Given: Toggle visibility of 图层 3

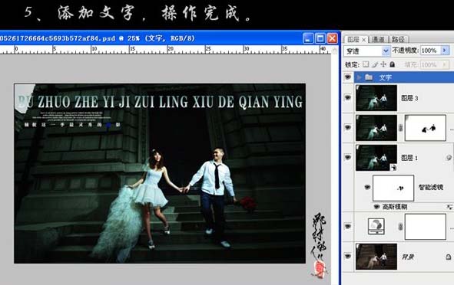Looking at the screenshot, I should pyautogui.click(x=348, y=98).
